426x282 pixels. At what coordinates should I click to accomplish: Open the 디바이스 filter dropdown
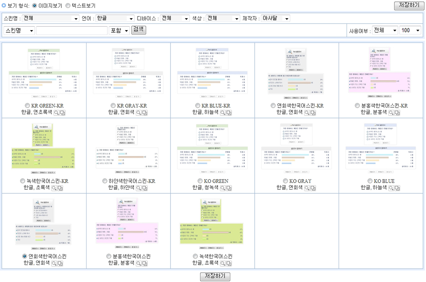pos(174,19)
